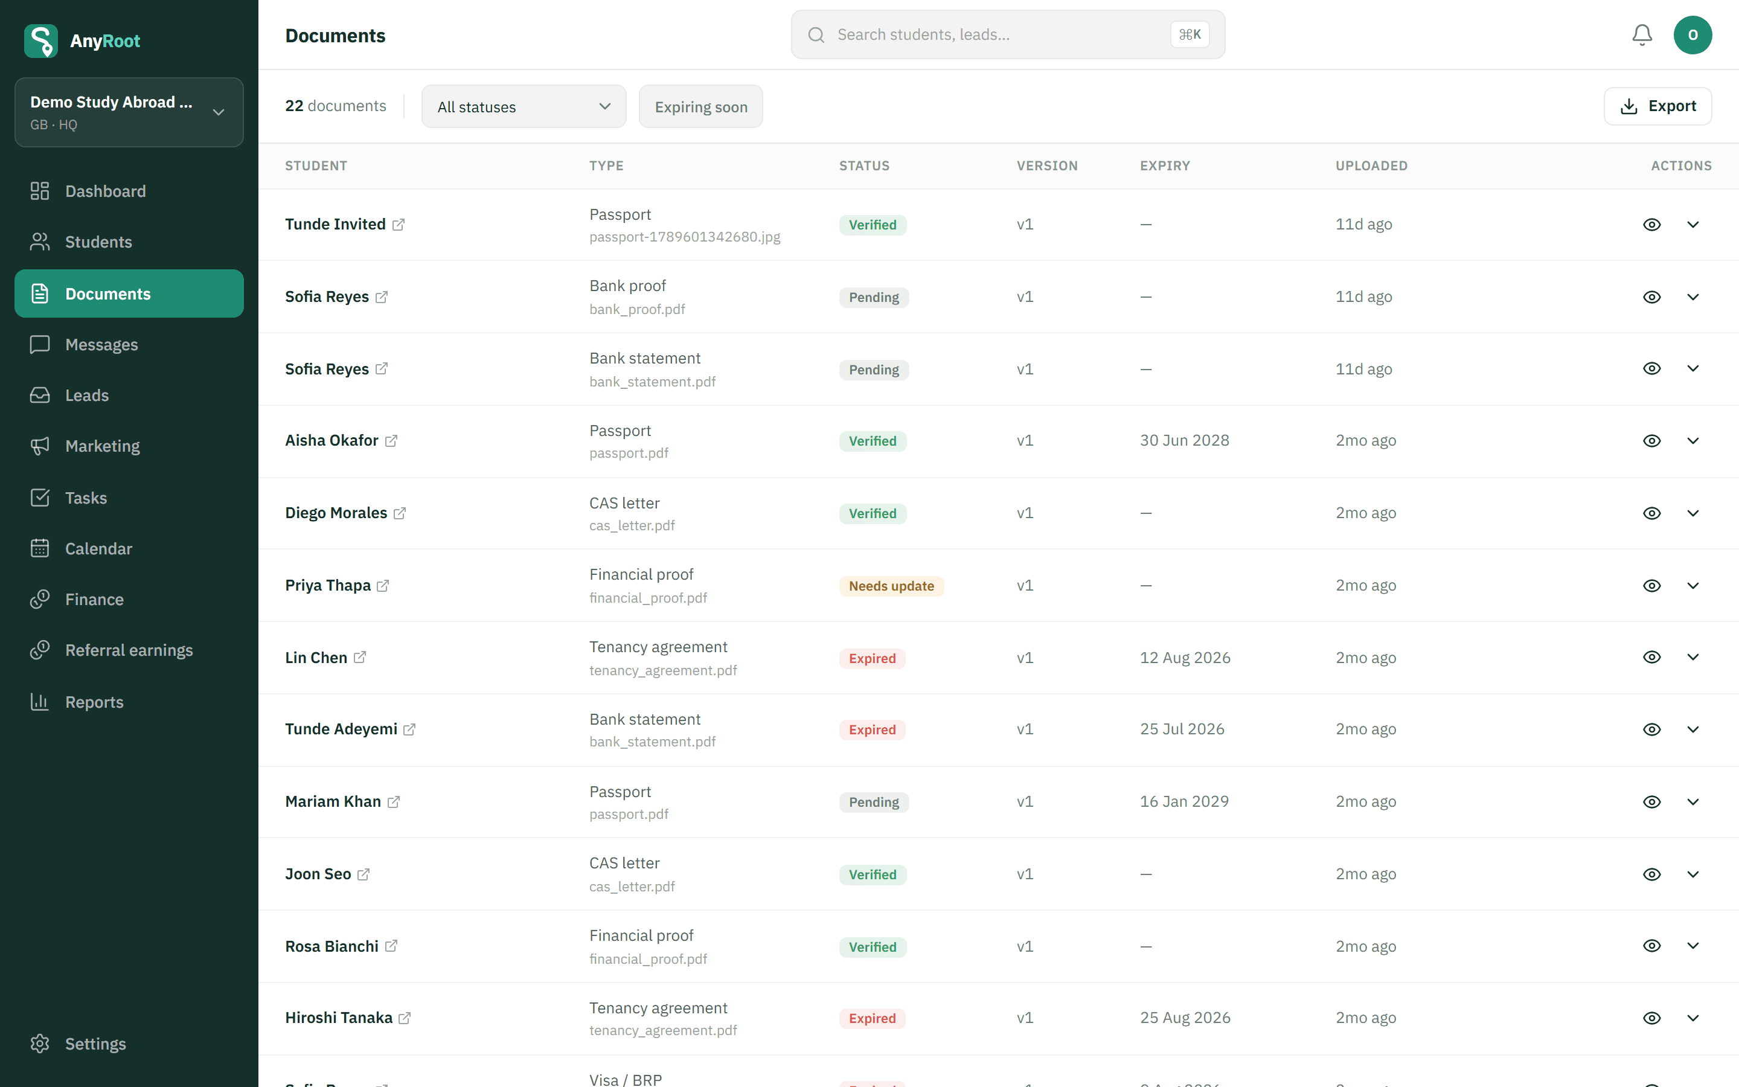Open Mariam Khan's external link icon
The width and height of the screenshot is (1739, 1087).
coord(394,801)
